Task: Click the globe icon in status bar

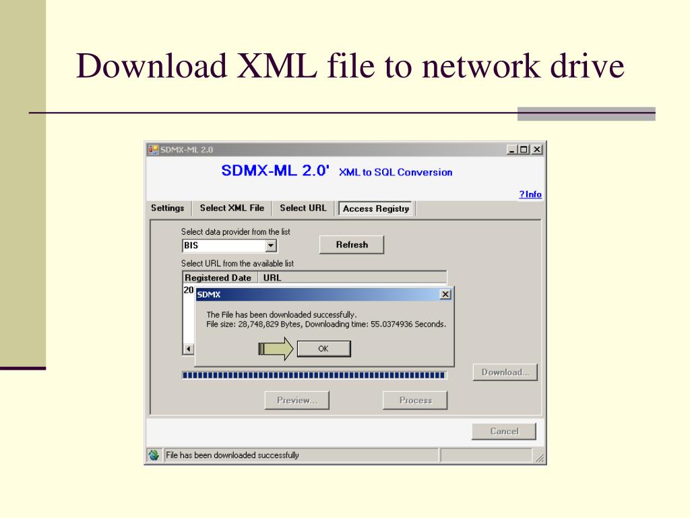Action: 154,455
